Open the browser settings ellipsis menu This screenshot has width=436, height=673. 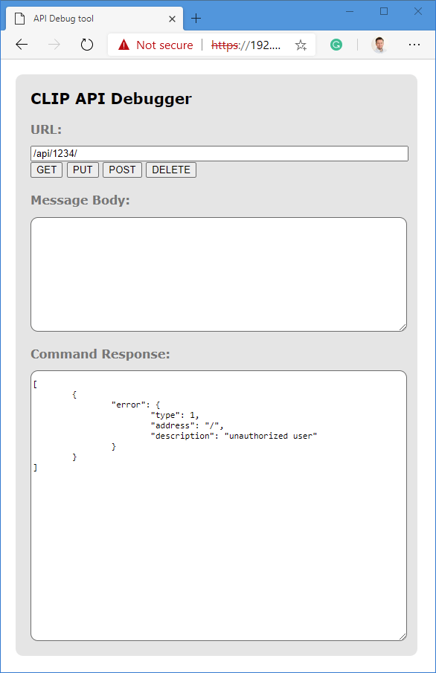414,45
